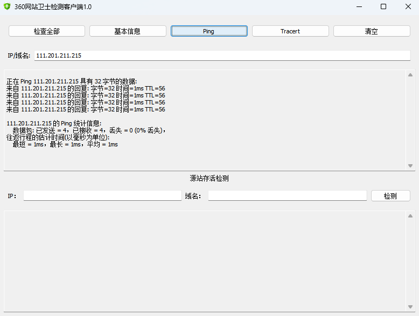The image size is (419, 316).
Task: Focus the IP field under 源站存活检测
Action: click(x=102, y=196)
